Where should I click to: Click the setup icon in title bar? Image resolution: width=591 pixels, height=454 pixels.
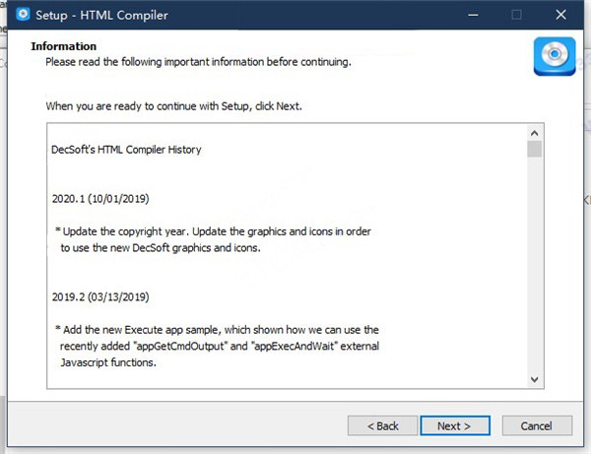(x=23, y=15)
